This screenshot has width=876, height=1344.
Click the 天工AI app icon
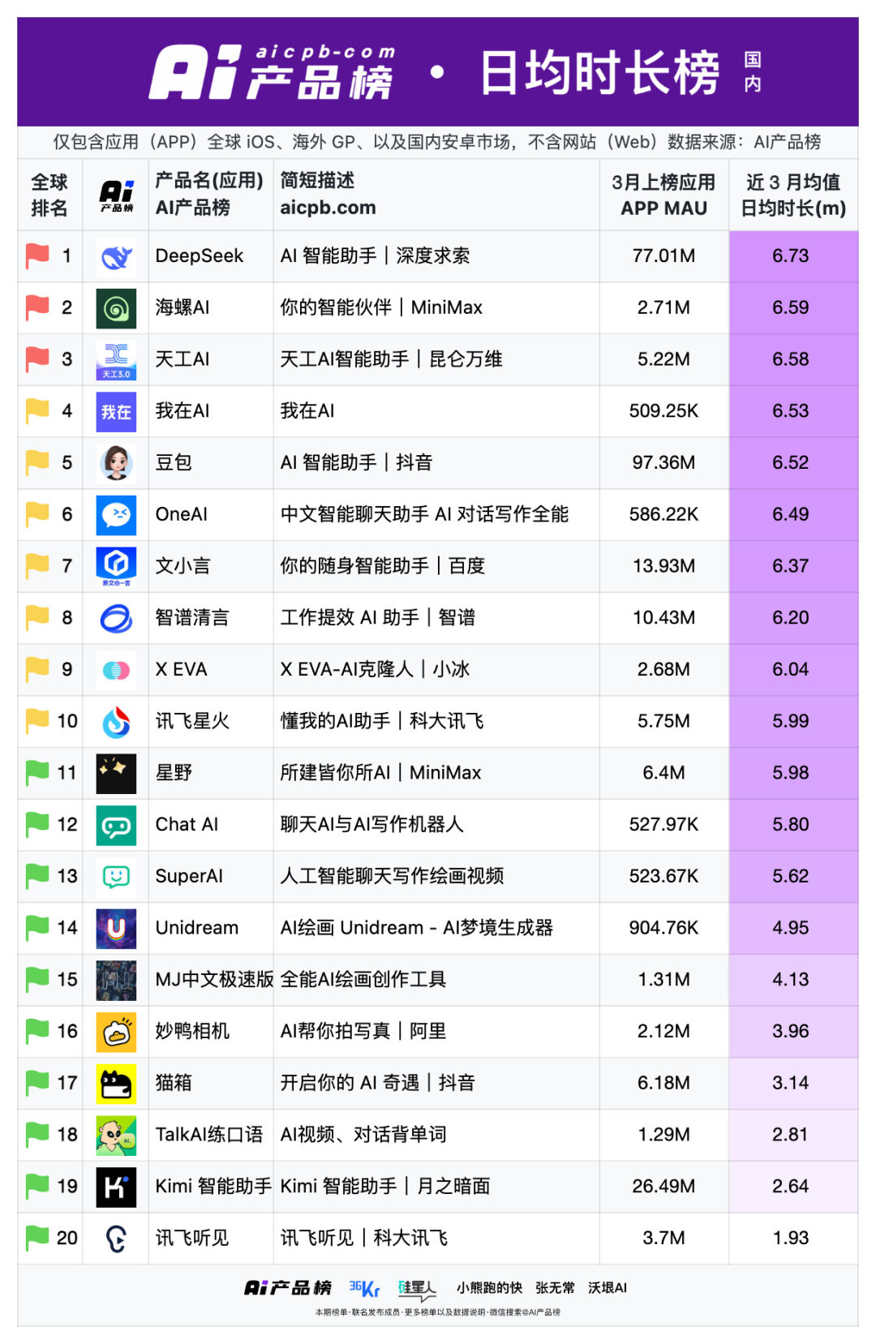[116, 360]
